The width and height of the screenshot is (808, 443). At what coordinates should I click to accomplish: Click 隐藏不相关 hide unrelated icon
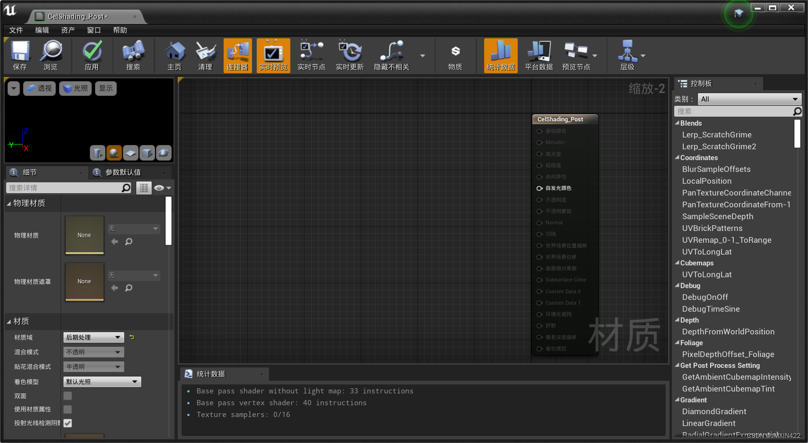(x=391, y=55)
